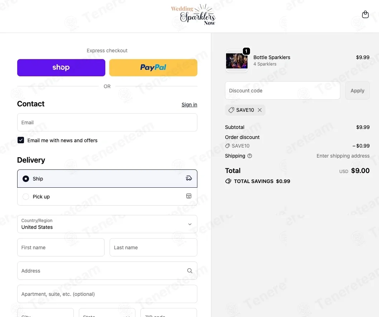Image resolution: width=379 pixels, height=317 pixels.
Task: Click the Sign in link
Action: 189,105
